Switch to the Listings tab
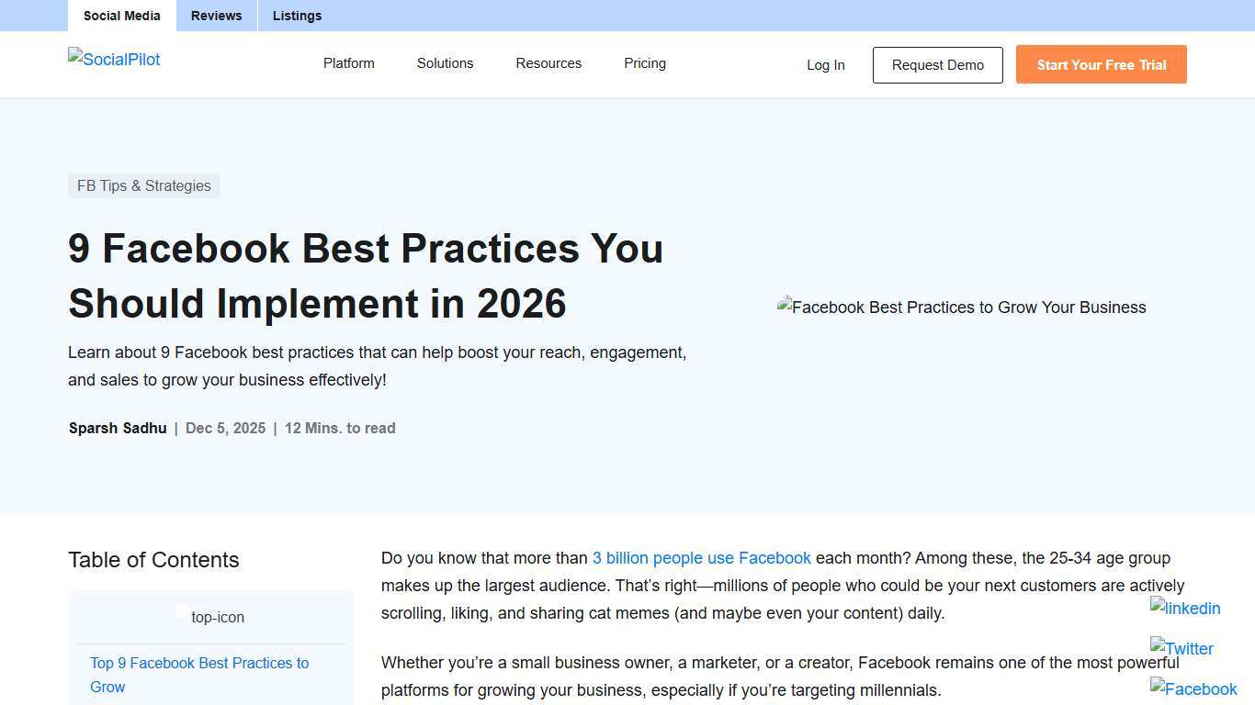The image size is (1255, 705). click(297, 16)
